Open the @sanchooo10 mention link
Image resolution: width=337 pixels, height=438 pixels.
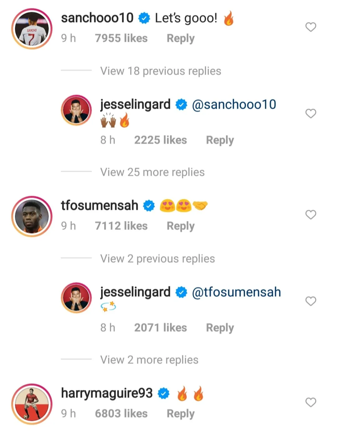pyautogui.click(x=234, y=105)
